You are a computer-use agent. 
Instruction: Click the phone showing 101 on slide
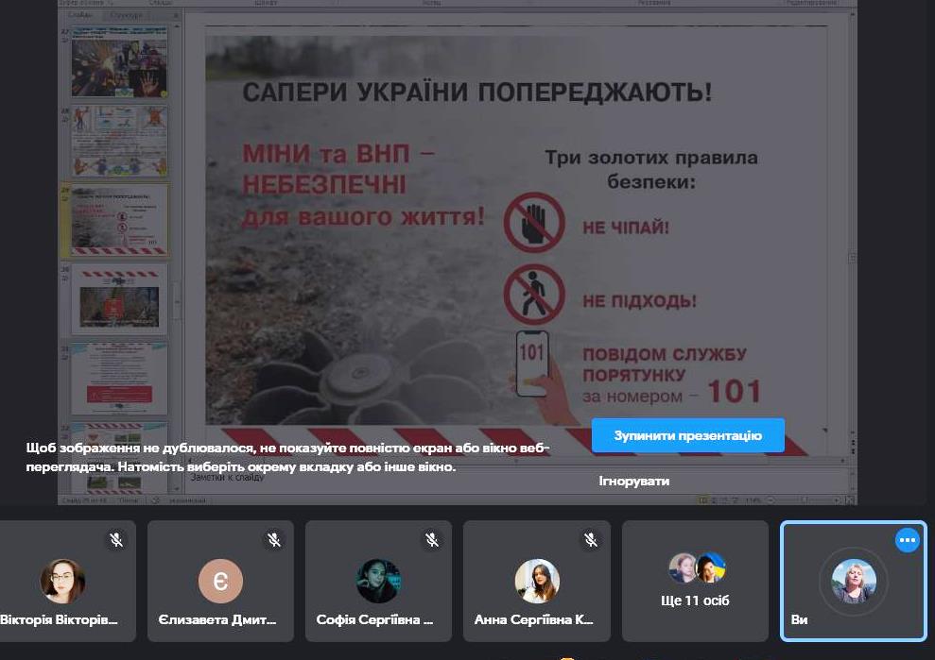[x=532, y=364]
